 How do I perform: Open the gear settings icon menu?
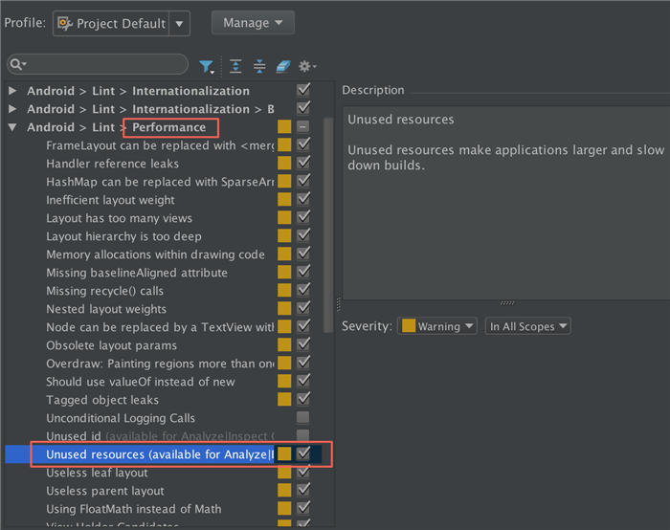pyautogui.click(x=306, y=66)
